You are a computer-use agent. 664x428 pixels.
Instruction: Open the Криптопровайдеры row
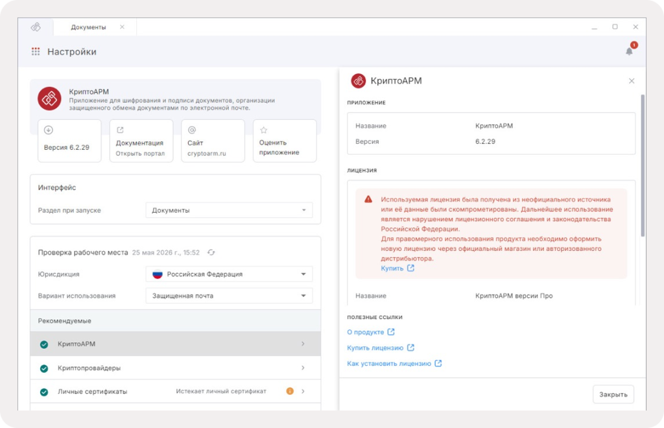175,368
